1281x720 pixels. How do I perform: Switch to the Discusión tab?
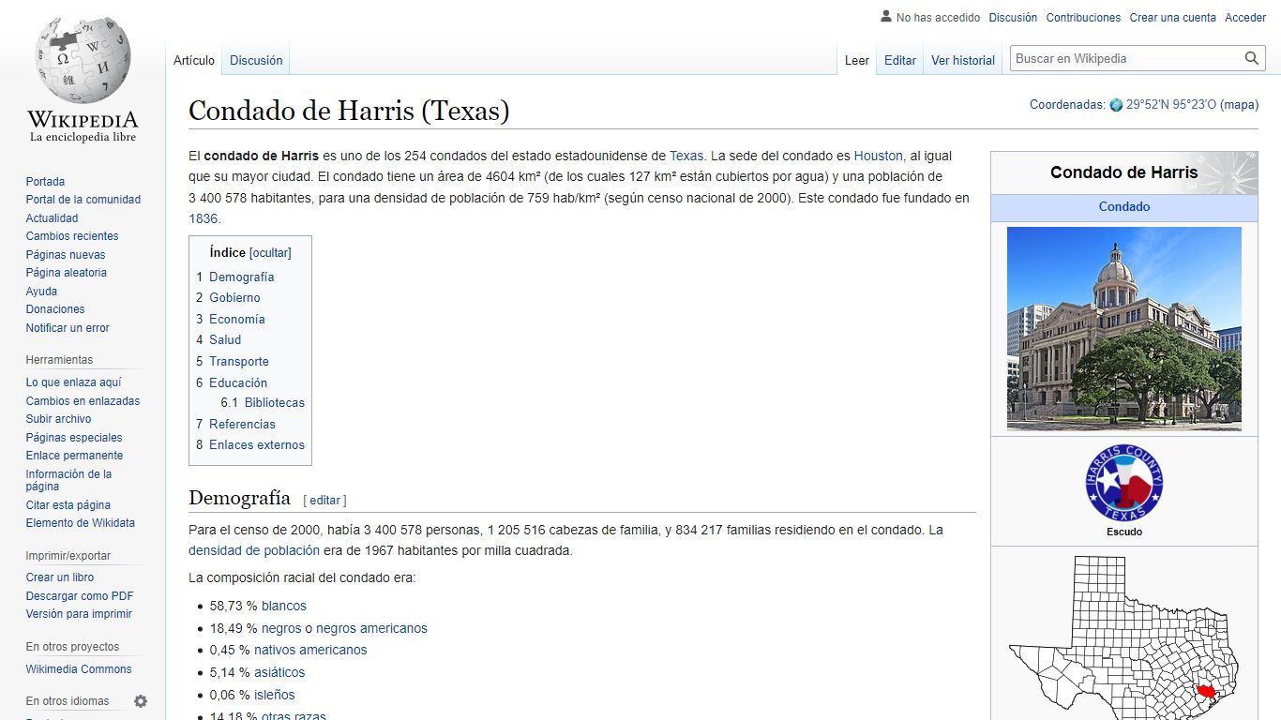(x=256, y=60)
